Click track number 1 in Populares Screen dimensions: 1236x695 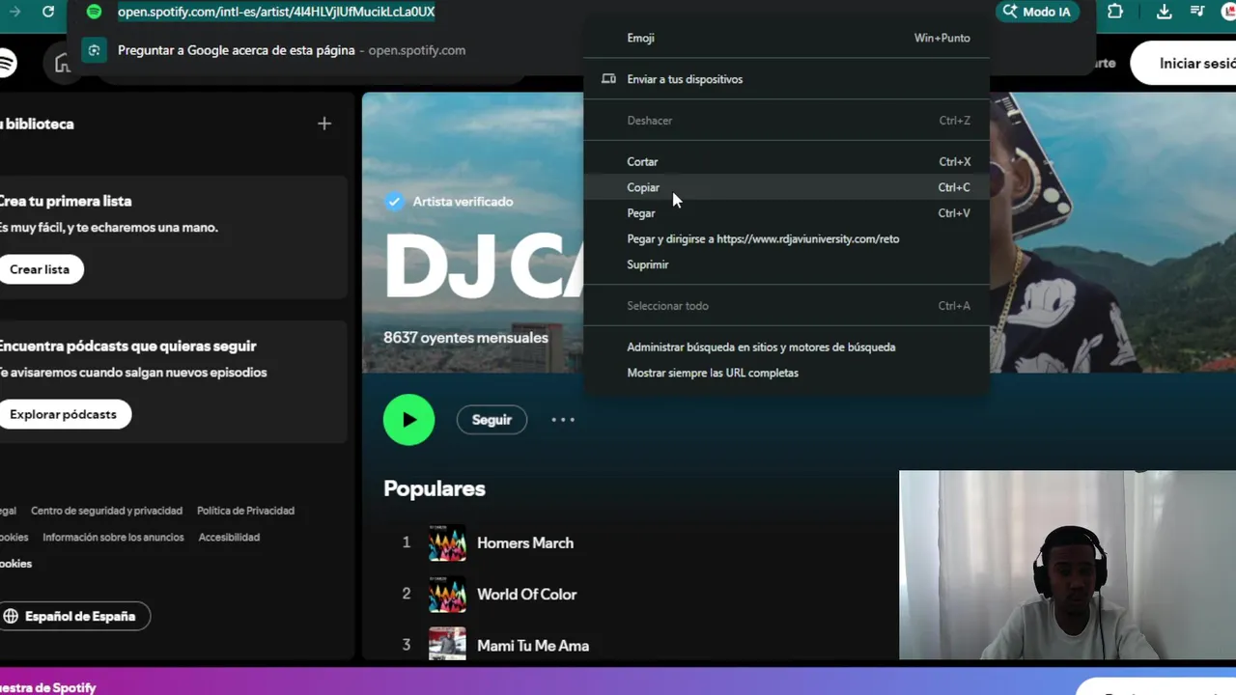(407, 542)
